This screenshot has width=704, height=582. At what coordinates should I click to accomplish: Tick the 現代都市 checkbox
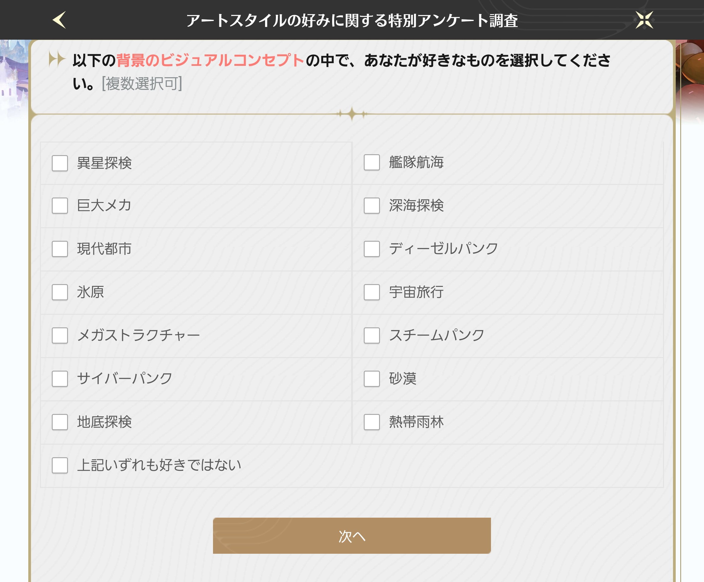coord(60,249)
